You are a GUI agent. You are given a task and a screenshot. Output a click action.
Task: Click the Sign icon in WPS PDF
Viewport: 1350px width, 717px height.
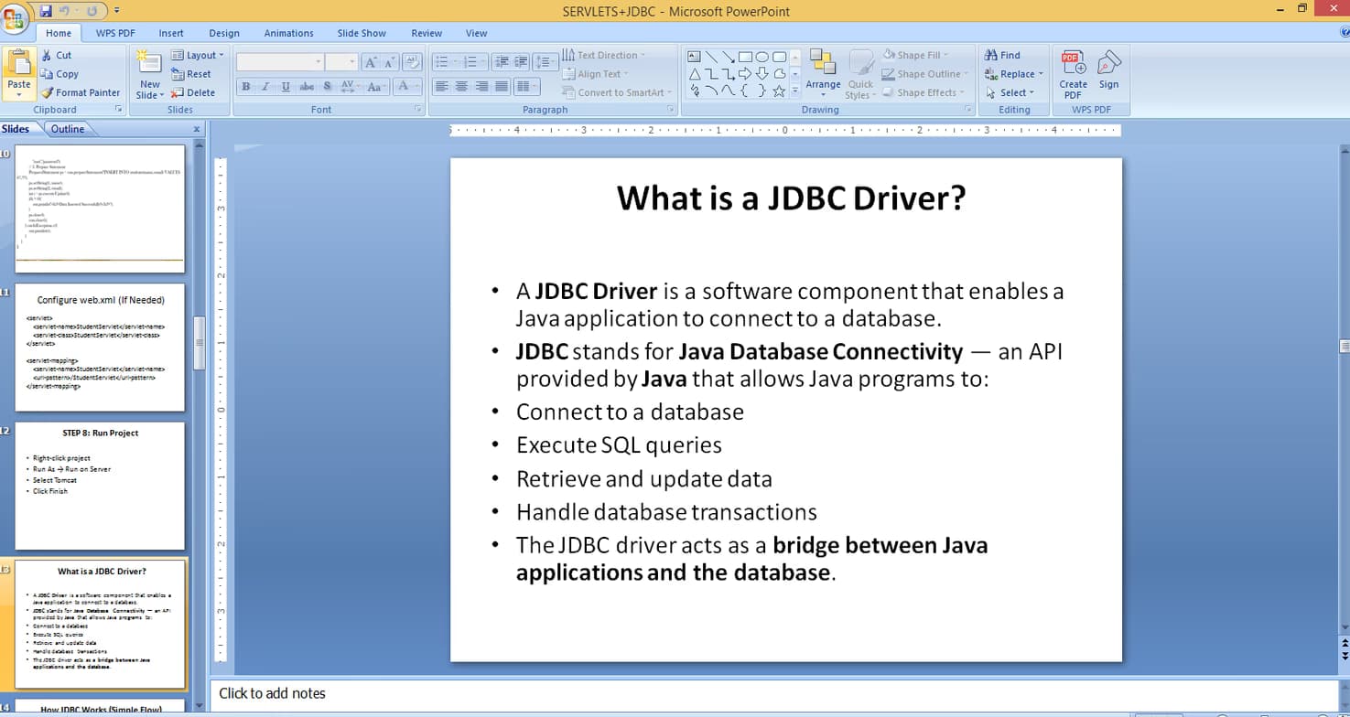(1108, 66)
